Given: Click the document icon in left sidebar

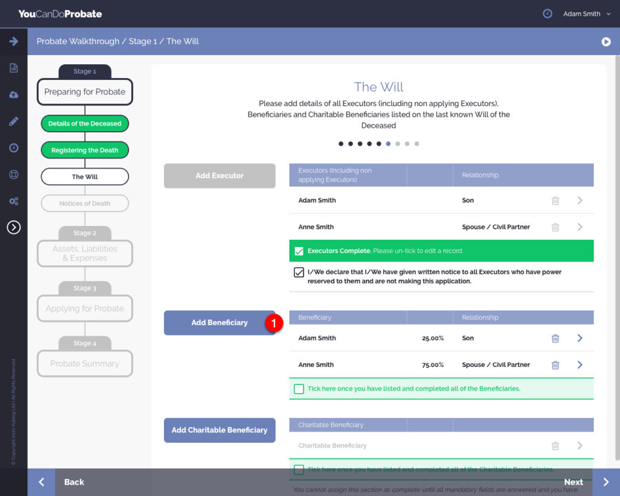Looking at the screenshot, I should coord(13,68).
